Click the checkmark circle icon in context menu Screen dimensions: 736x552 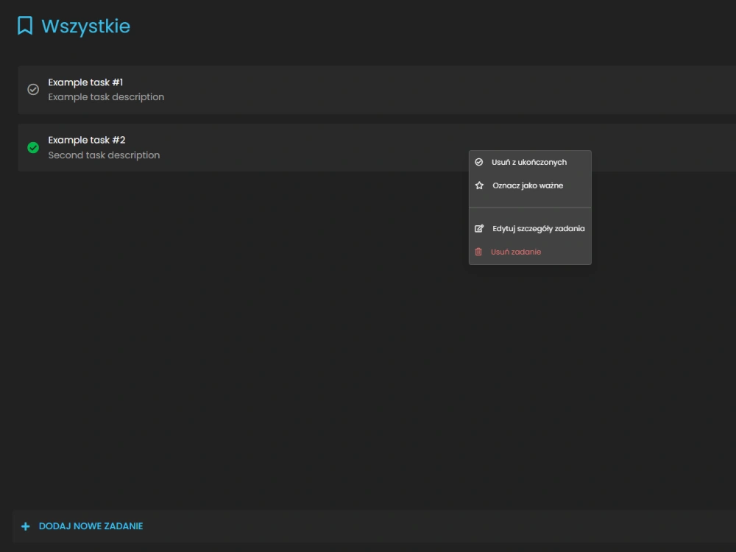point(479,162)
